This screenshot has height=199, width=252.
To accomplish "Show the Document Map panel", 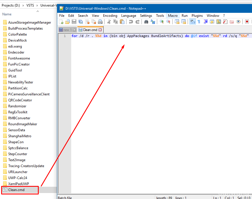I will [x=219, y=22].
